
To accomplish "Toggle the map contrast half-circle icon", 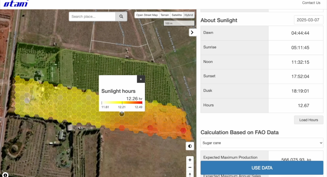I will point(190,146).
